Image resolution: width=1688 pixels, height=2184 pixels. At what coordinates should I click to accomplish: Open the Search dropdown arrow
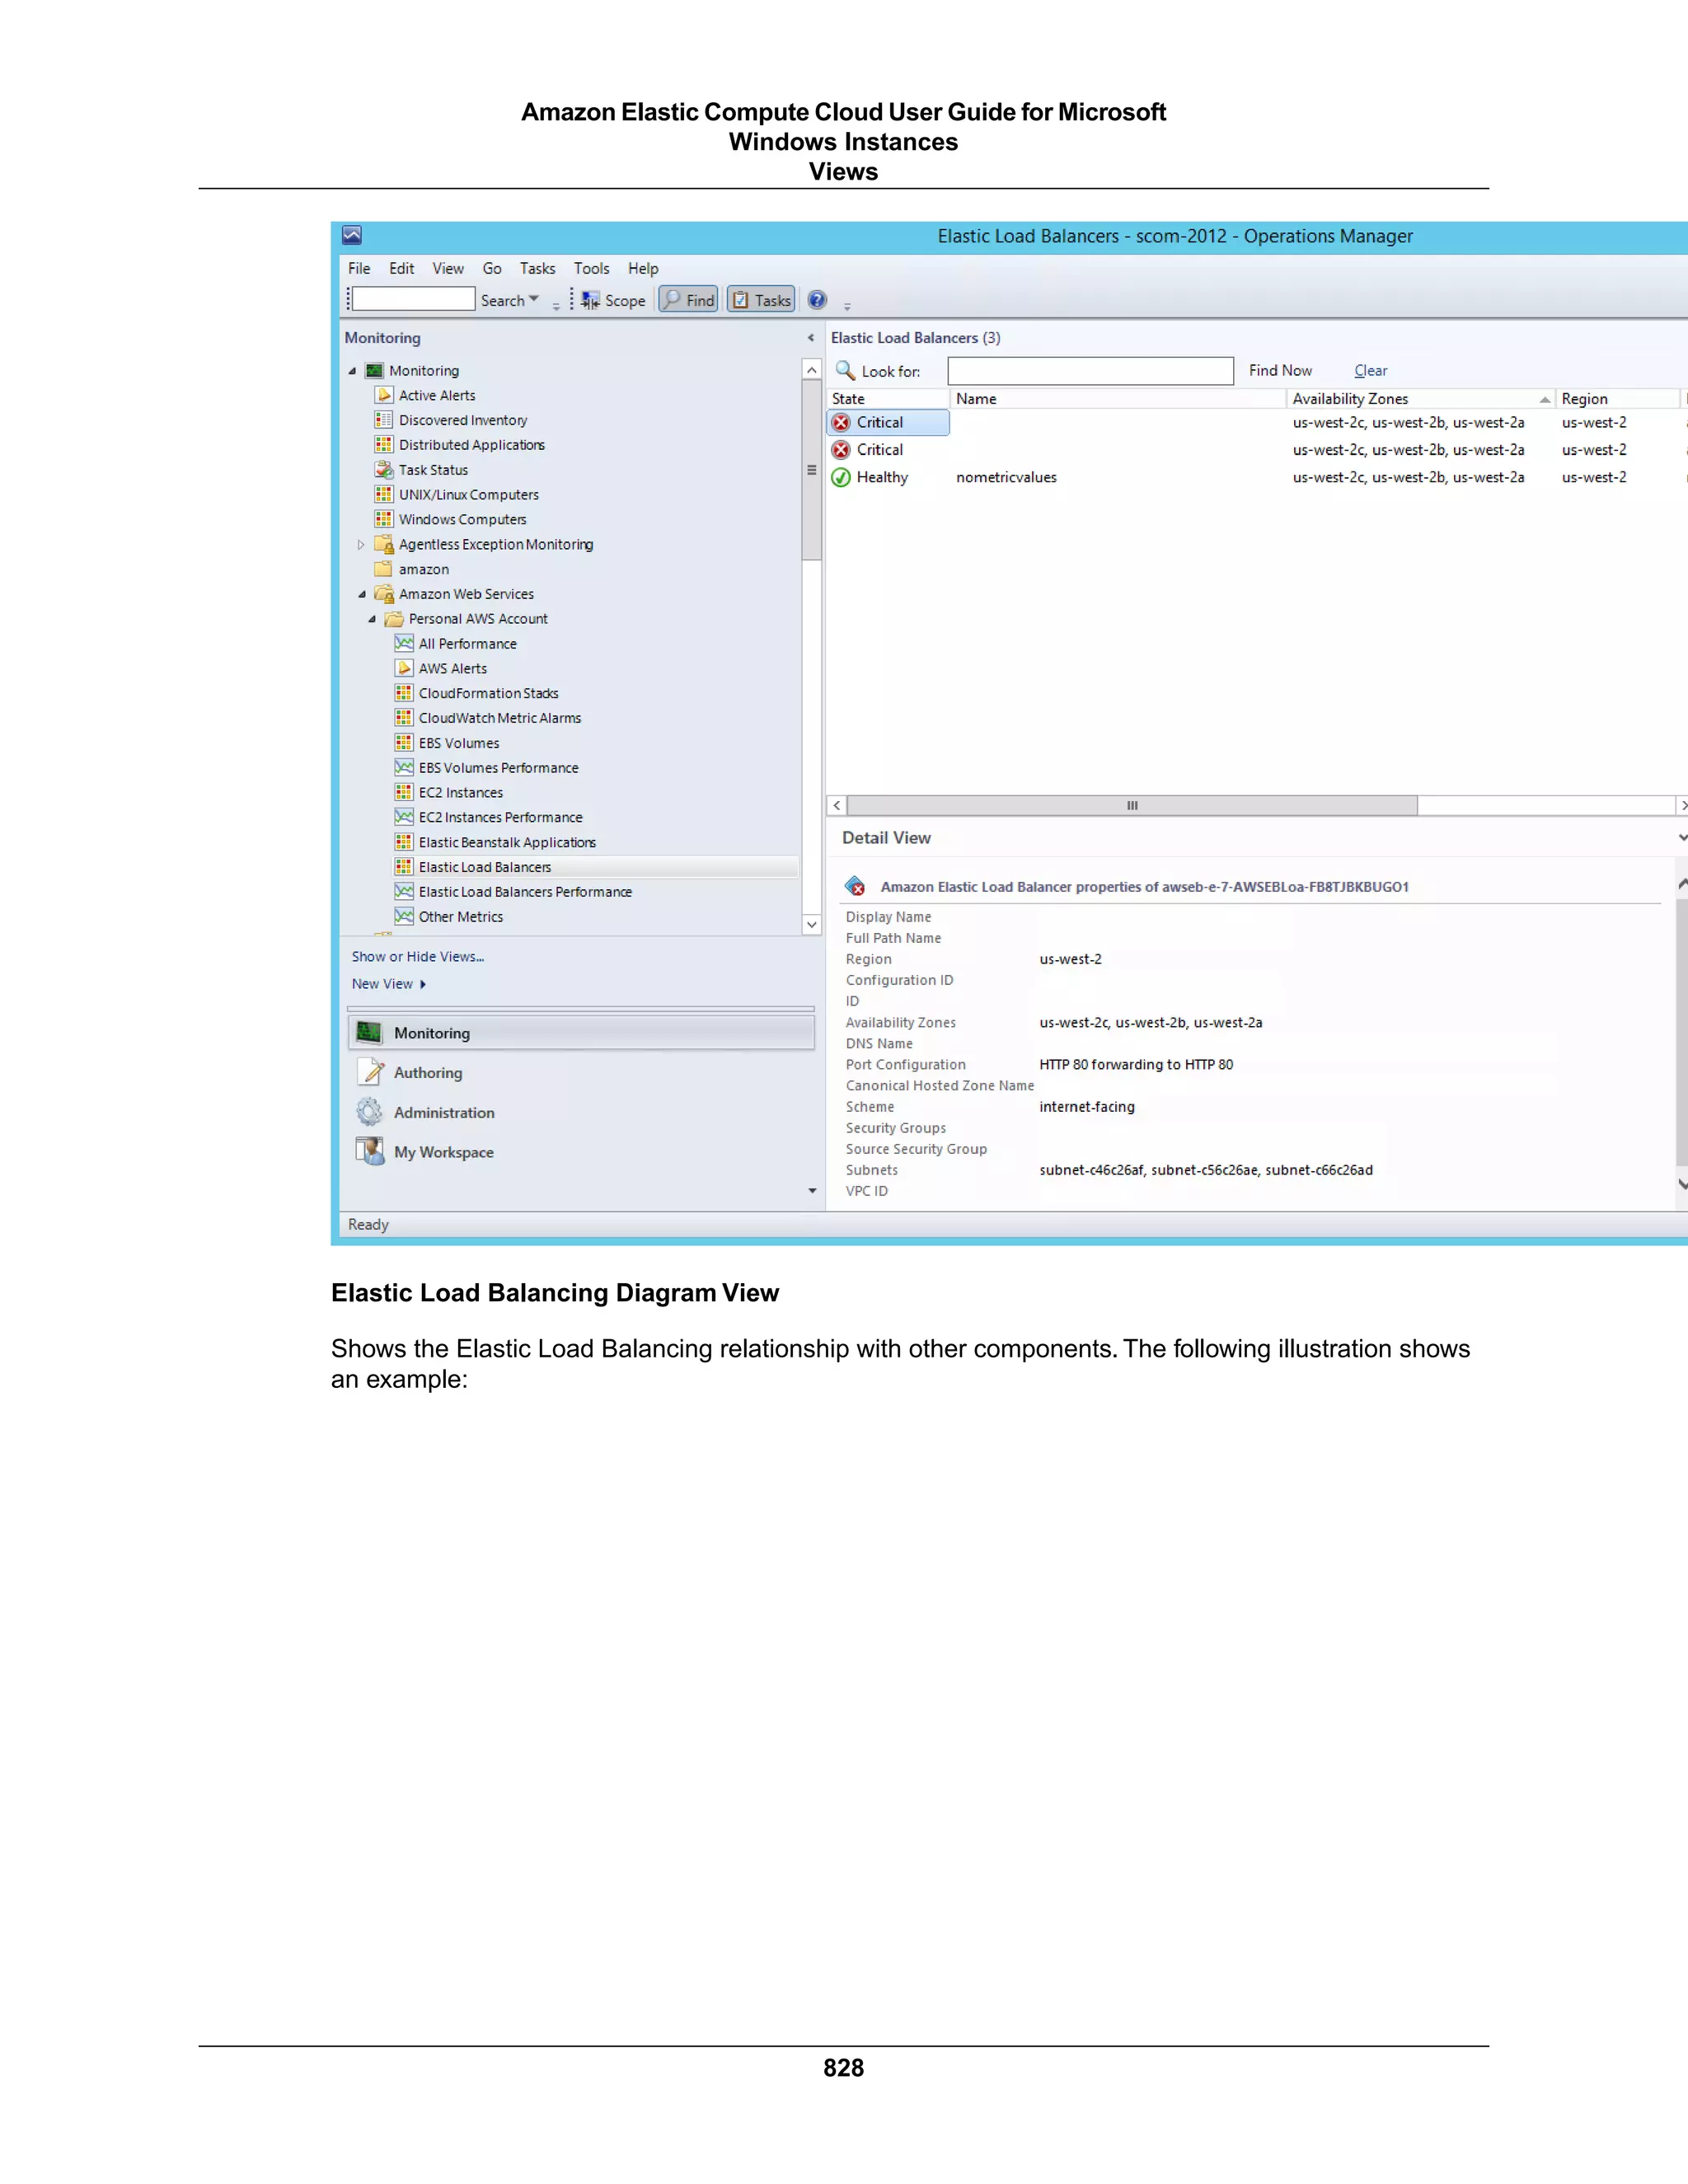(x=534, y=299)
